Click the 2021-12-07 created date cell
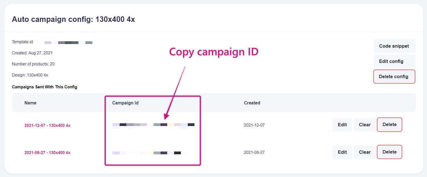This screenshot has width=427, height=177. tap(254, 125)
